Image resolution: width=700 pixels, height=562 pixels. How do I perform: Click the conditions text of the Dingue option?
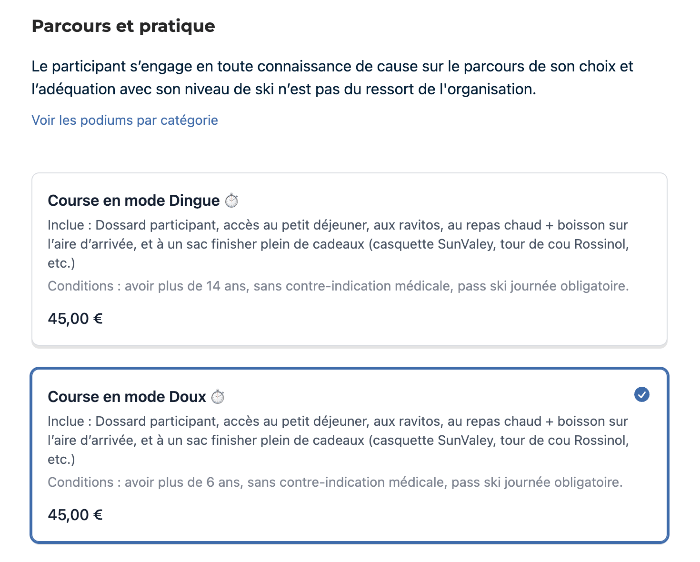coord(339,286)
